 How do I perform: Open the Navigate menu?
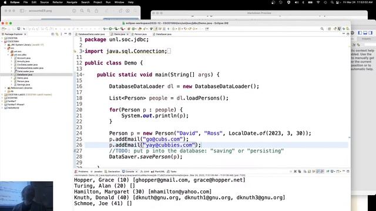[x=72, y=2]
